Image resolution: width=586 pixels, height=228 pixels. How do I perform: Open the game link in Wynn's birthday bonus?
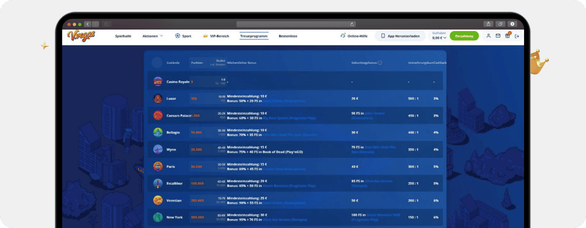(373, 149)
